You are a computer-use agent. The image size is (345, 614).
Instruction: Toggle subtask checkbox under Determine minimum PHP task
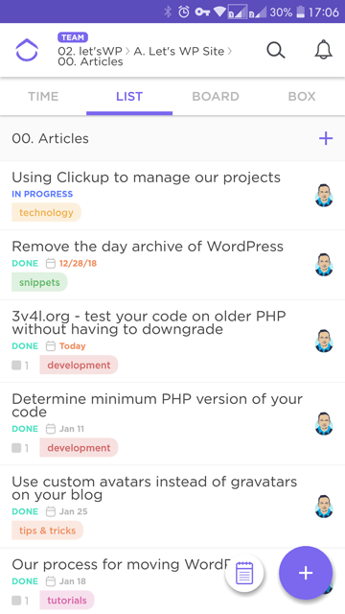pyautogui.click(x=16, y=448)
